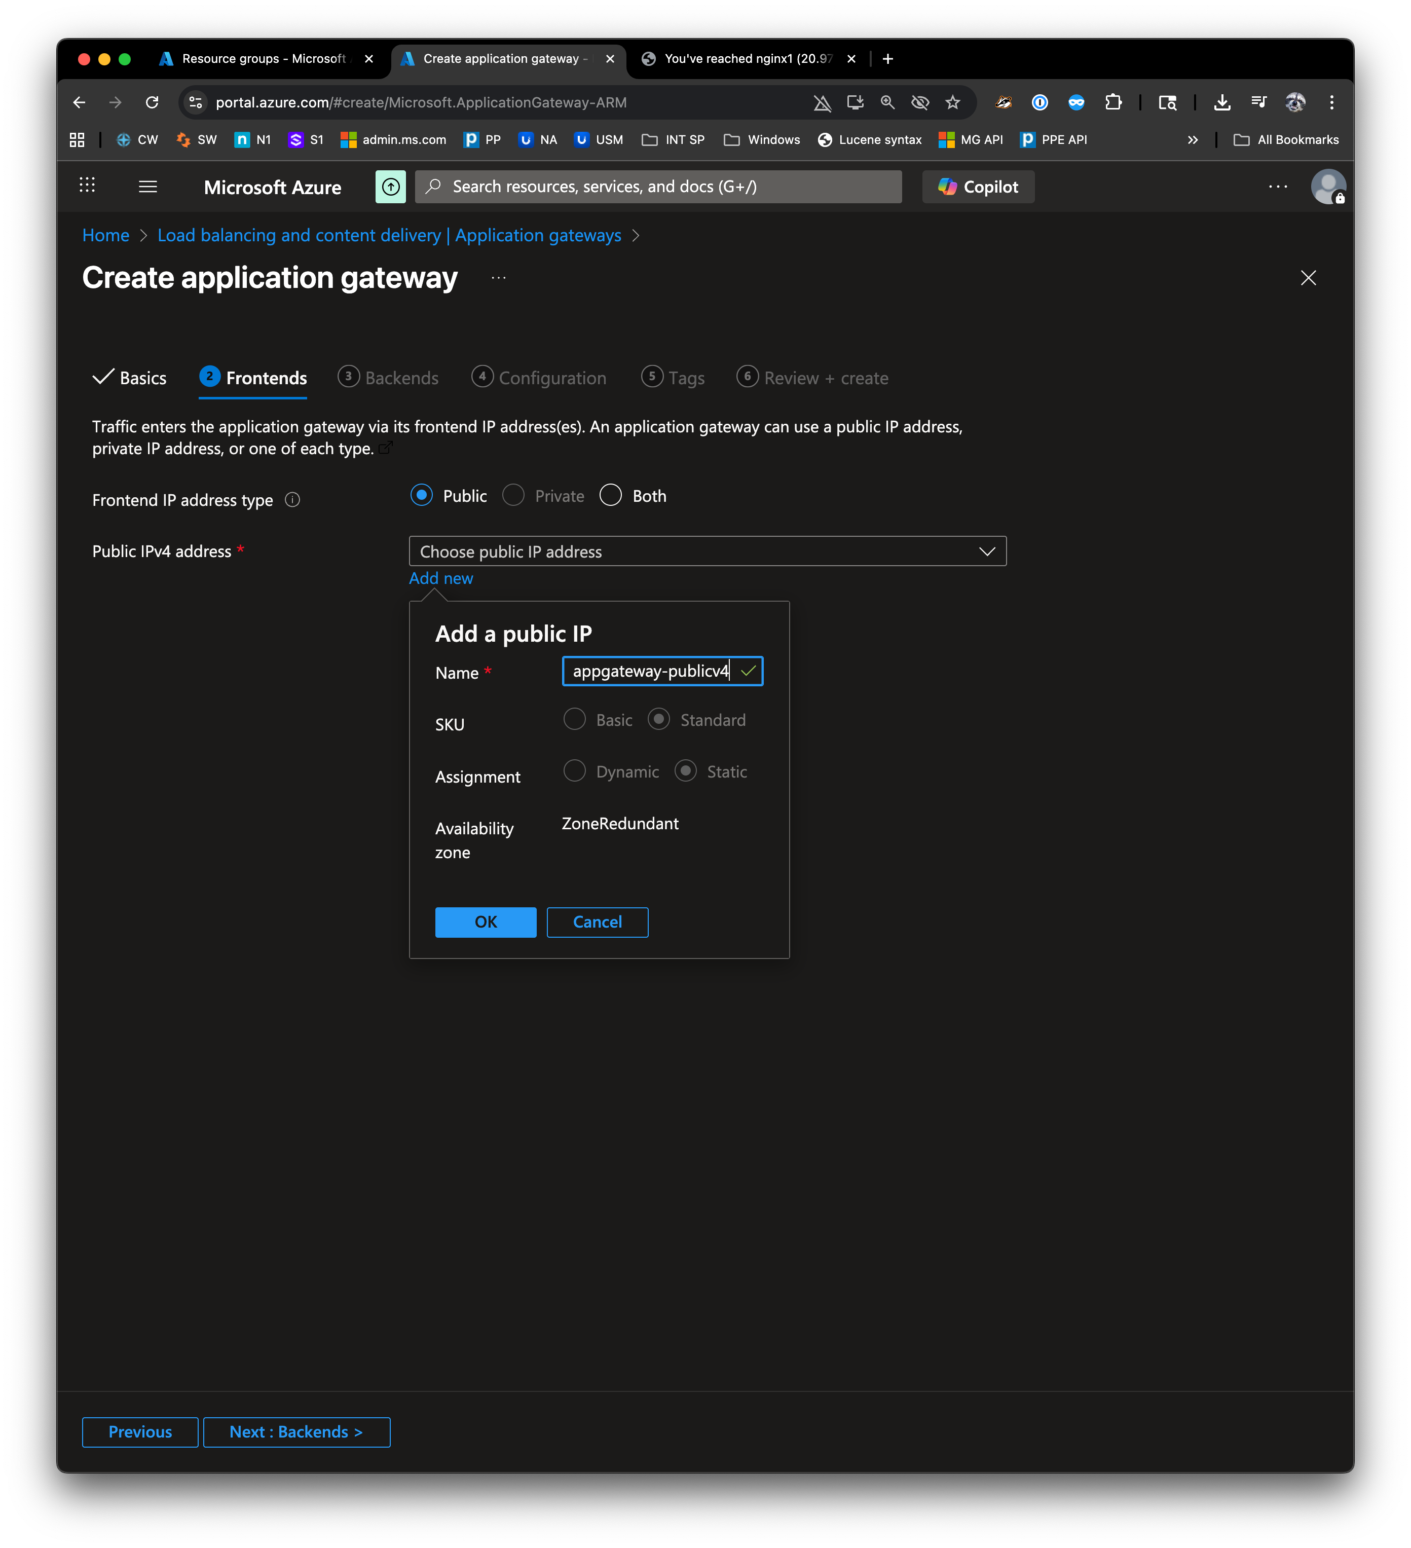Expand the hidden bookmarks overflow chevron

(1192, 140)
